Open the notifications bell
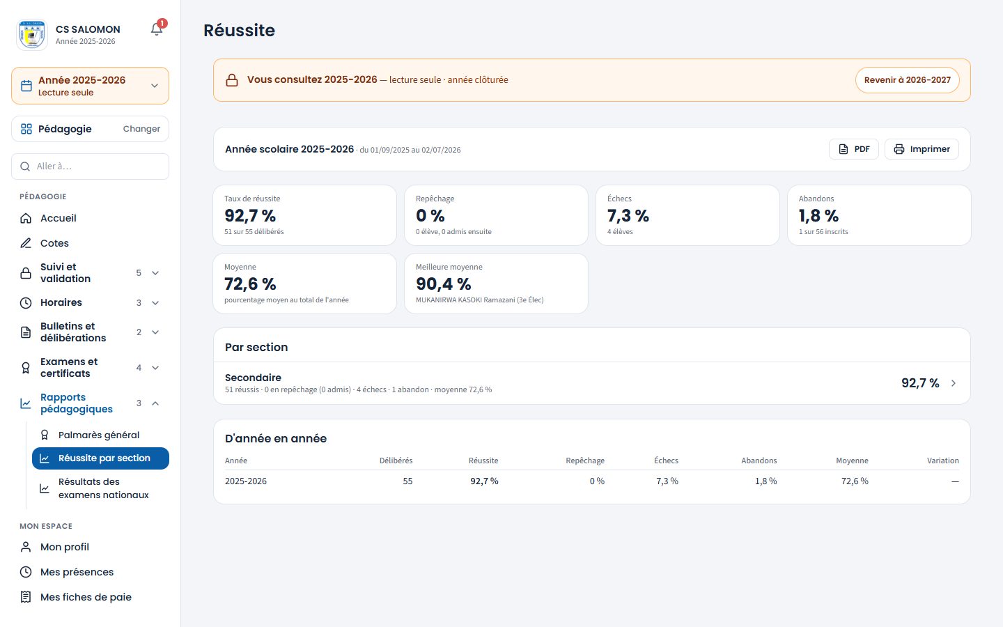 tap(157, 29)
